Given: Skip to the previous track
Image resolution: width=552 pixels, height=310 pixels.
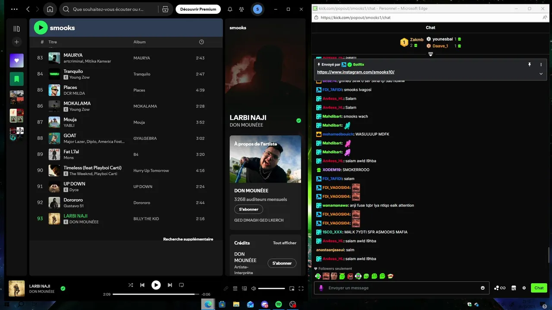Looking at the screenshot, I should [x=142, y=285].
